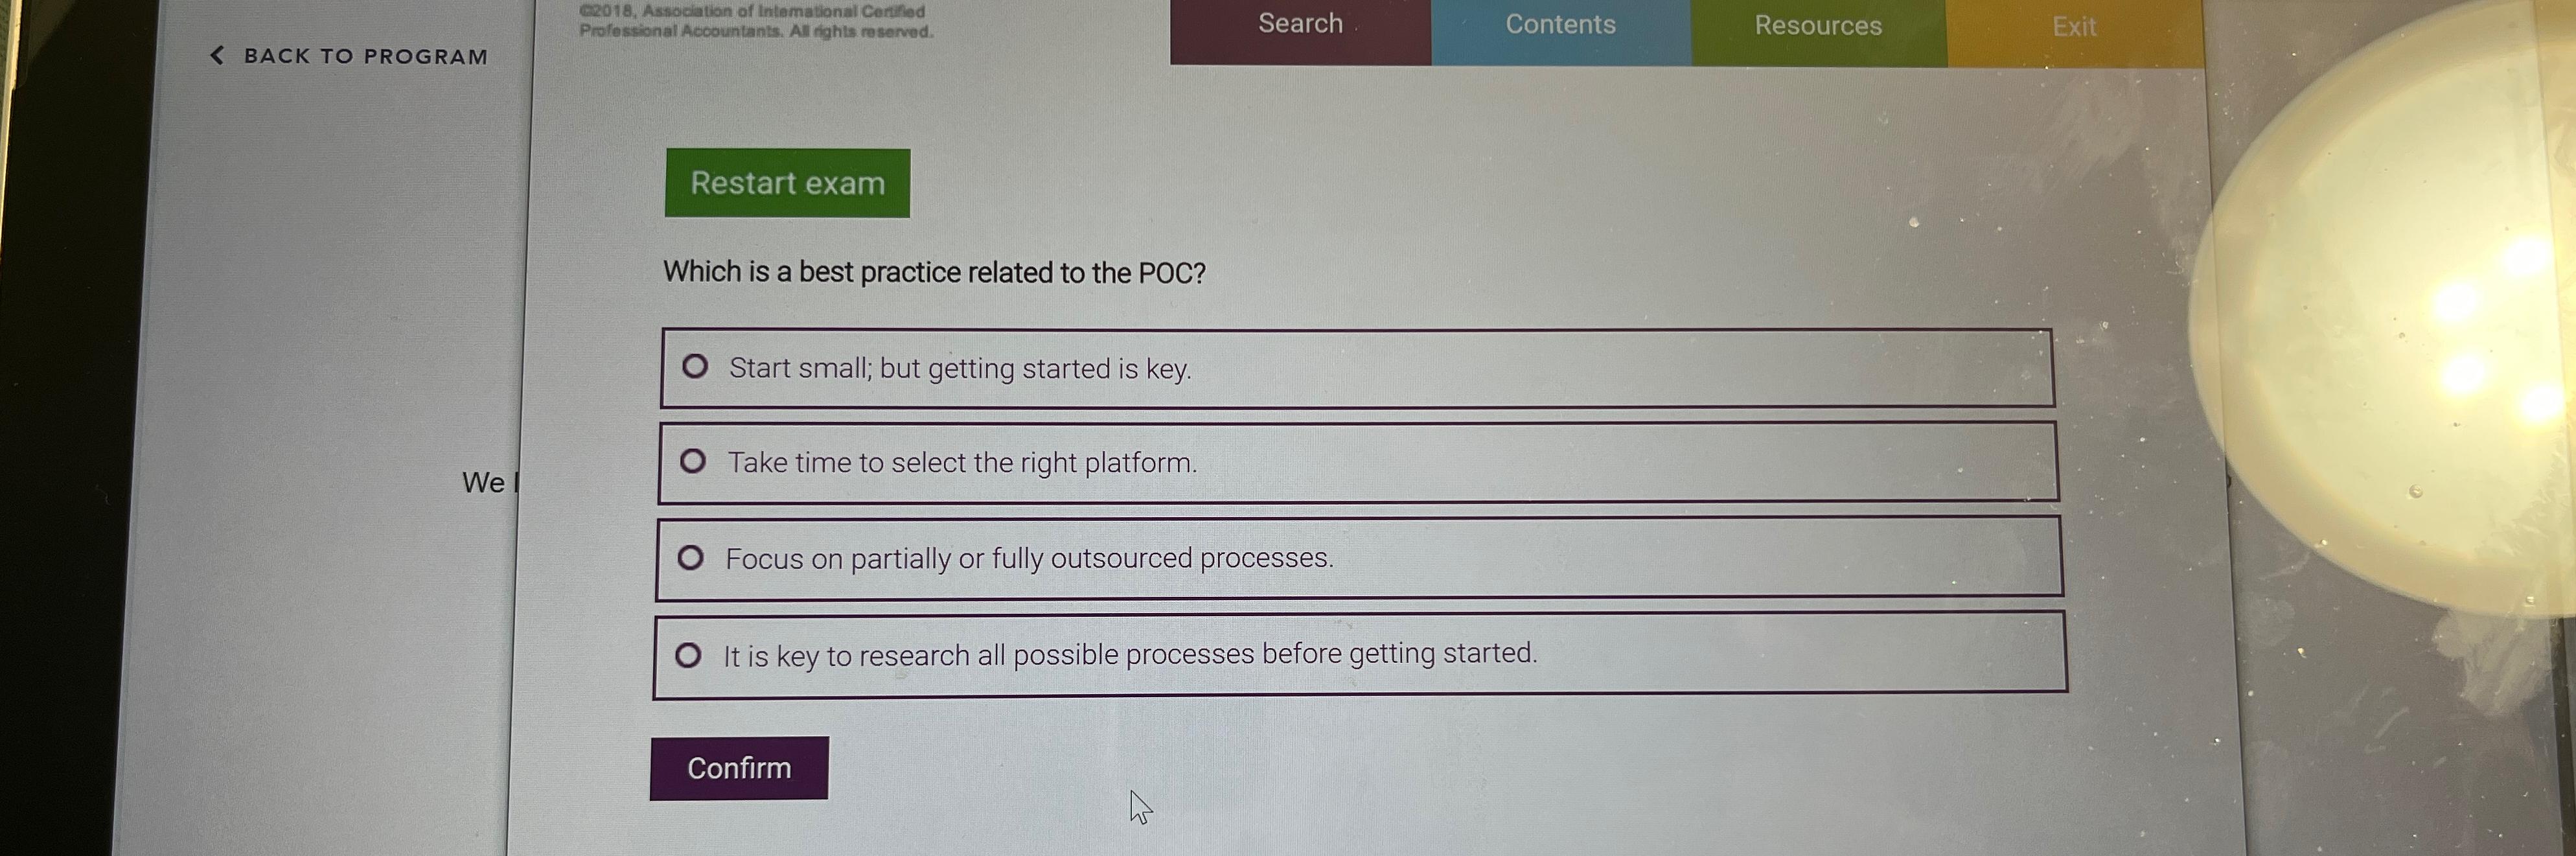Viewport: 2576px width, 856px height.
Task: Select radio "It is key to research all possible processes"
Action: (x=689, y=654)
